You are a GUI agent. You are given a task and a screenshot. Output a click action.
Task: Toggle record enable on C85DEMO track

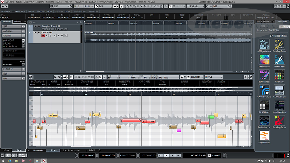point(43,35)
